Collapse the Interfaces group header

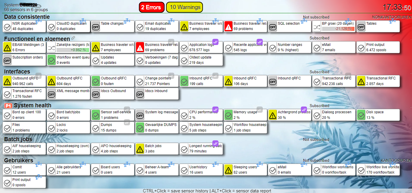[17, 71]
